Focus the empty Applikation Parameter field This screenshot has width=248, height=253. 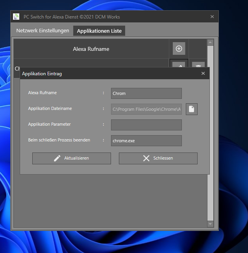(146, 125)
